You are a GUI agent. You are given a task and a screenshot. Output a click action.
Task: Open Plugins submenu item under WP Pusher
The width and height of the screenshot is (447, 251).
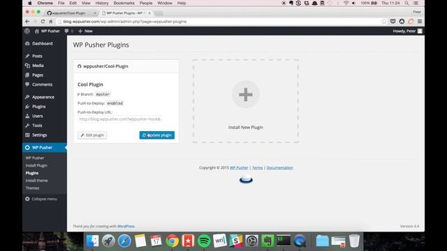[32, 173]
